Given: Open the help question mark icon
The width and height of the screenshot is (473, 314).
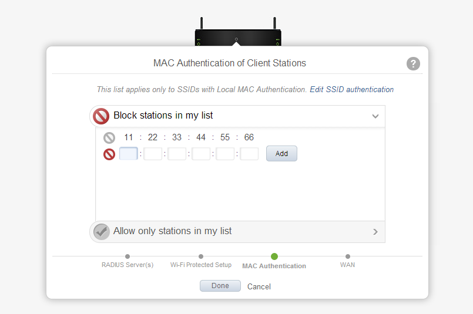Looking at the screenshot, I should (x=413, y=63).
